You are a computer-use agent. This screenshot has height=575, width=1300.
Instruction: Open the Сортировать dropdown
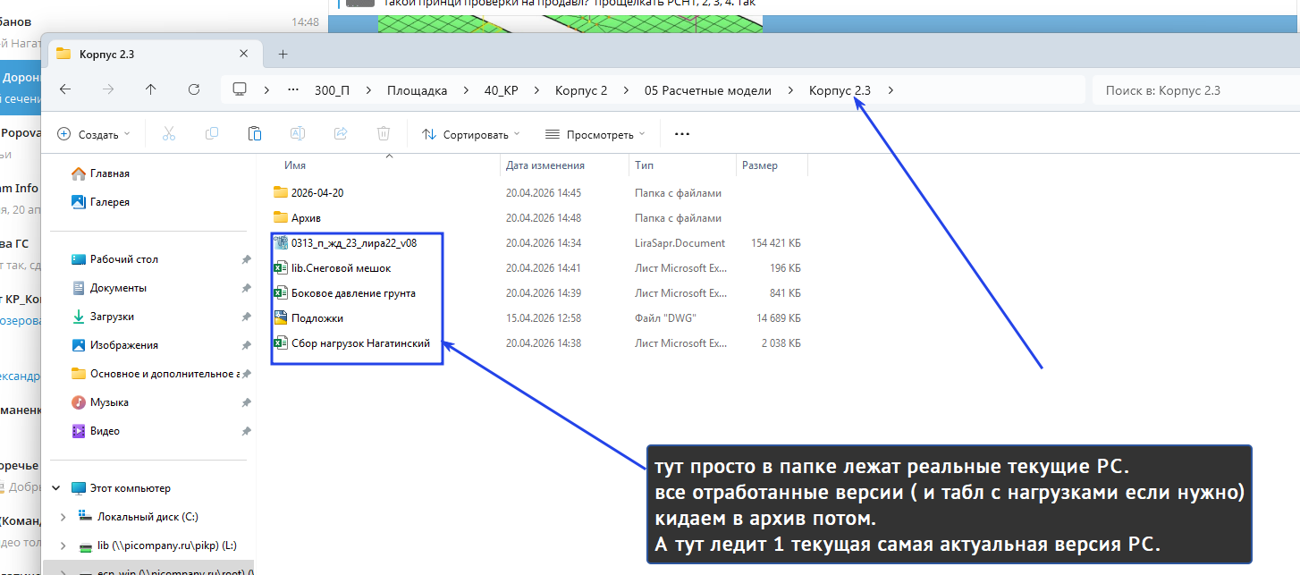coord(470,134)
